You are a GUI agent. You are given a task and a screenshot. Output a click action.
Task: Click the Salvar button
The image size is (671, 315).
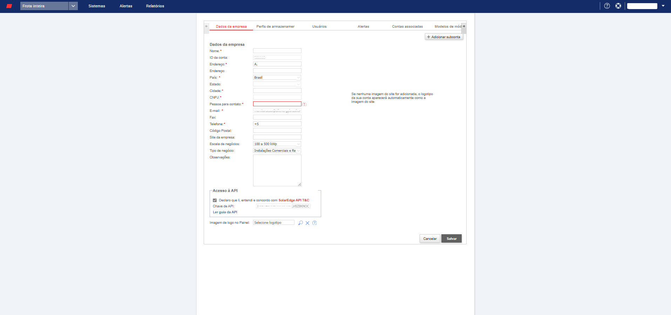pos(451,238)
